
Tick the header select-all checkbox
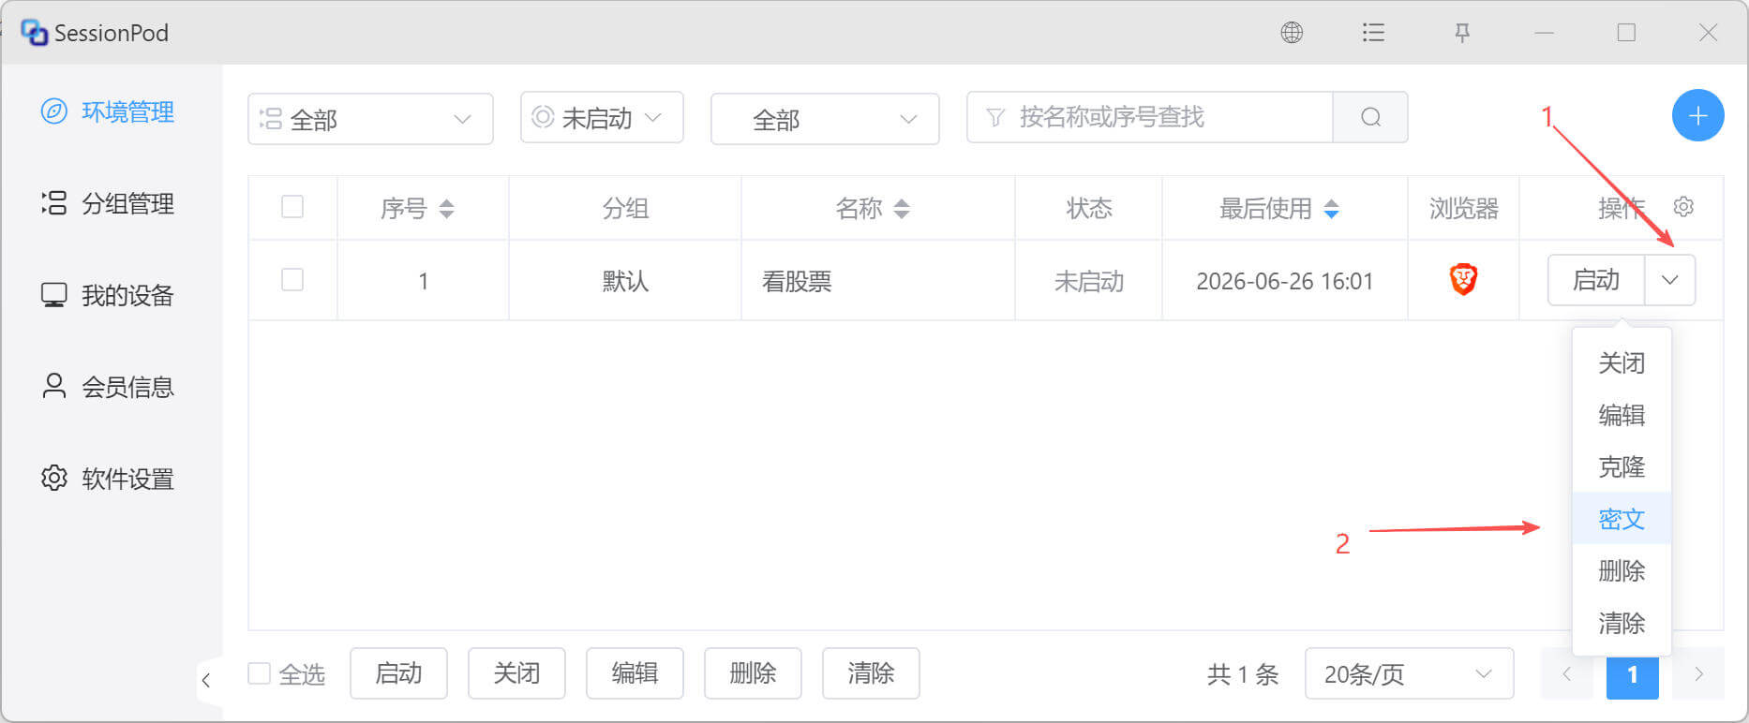tap(292, 206)
